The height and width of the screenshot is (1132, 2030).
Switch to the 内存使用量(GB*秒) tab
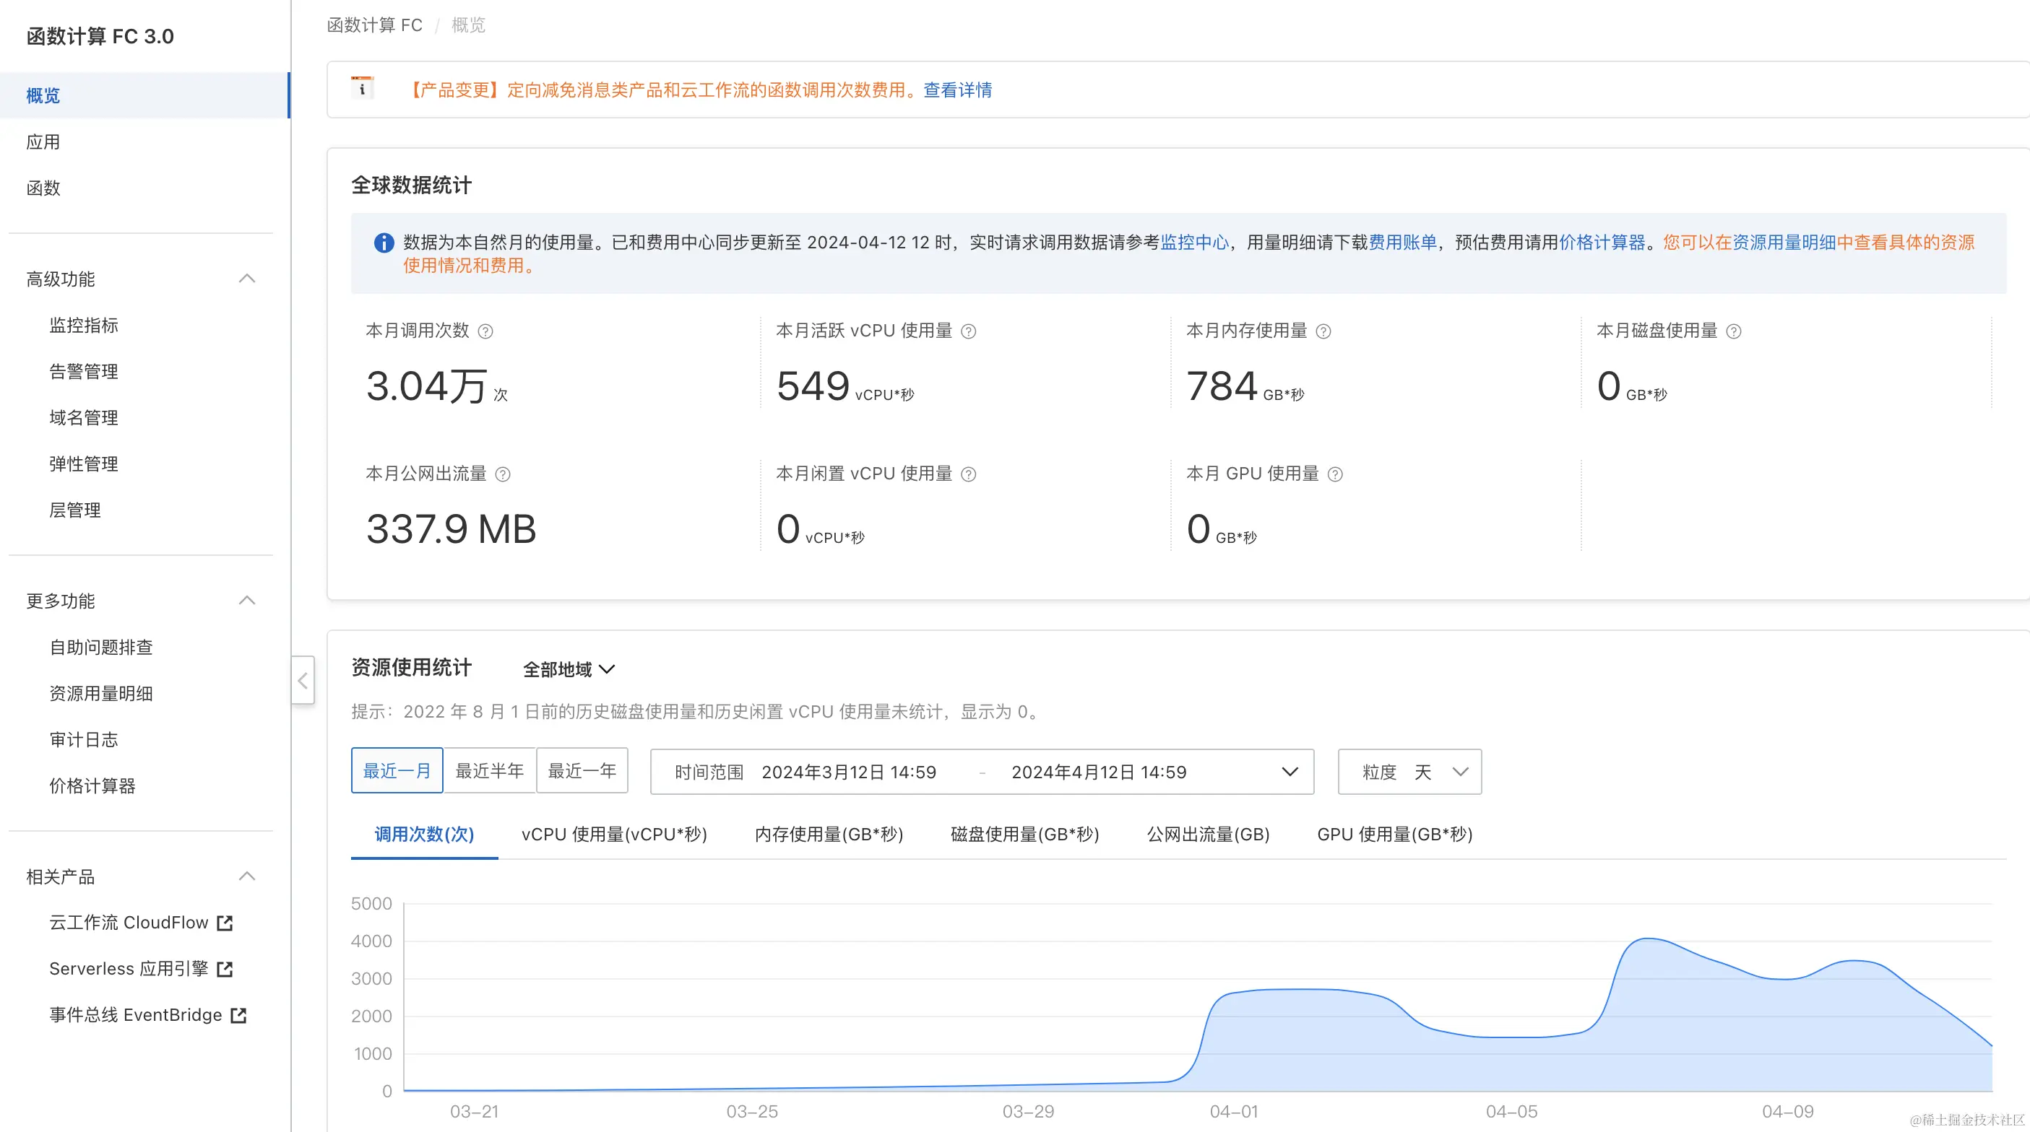pos(829,835)
